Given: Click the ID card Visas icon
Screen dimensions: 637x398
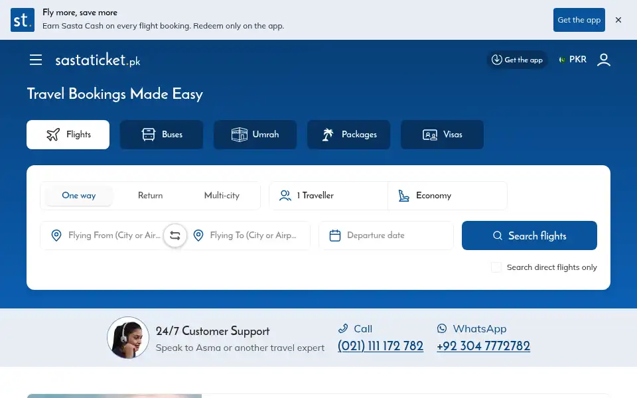Looking at the screenshot, I should (430, 135).
